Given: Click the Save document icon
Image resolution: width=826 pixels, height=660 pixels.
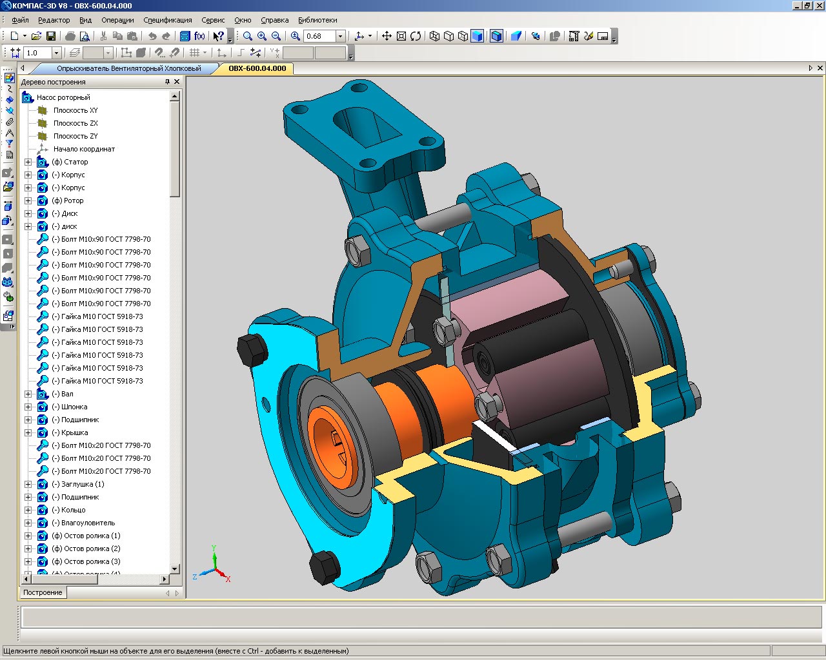Looking at the screenshot, I should click(51, 36).
